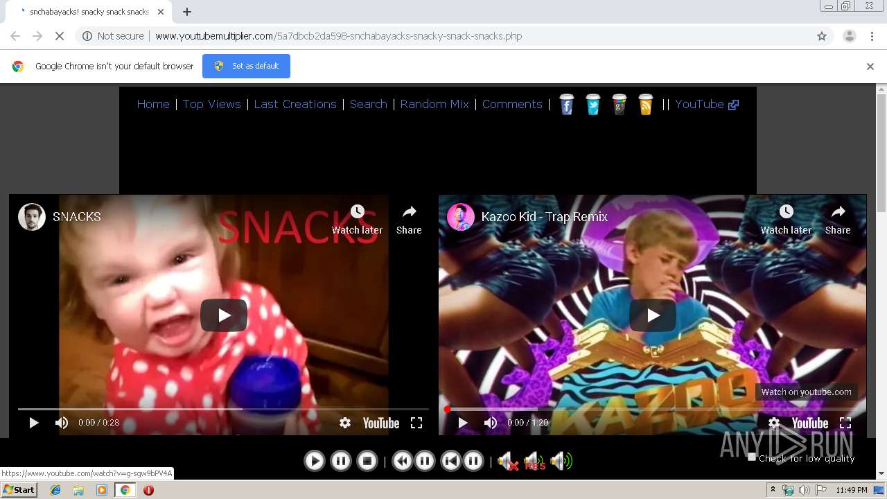Click Watch later on the Kazoo Kid video
This screenshot has width=887, height=499.
(x=786, y=220)
